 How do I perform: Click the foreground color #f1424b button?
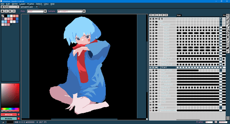[x=9, y=115]
